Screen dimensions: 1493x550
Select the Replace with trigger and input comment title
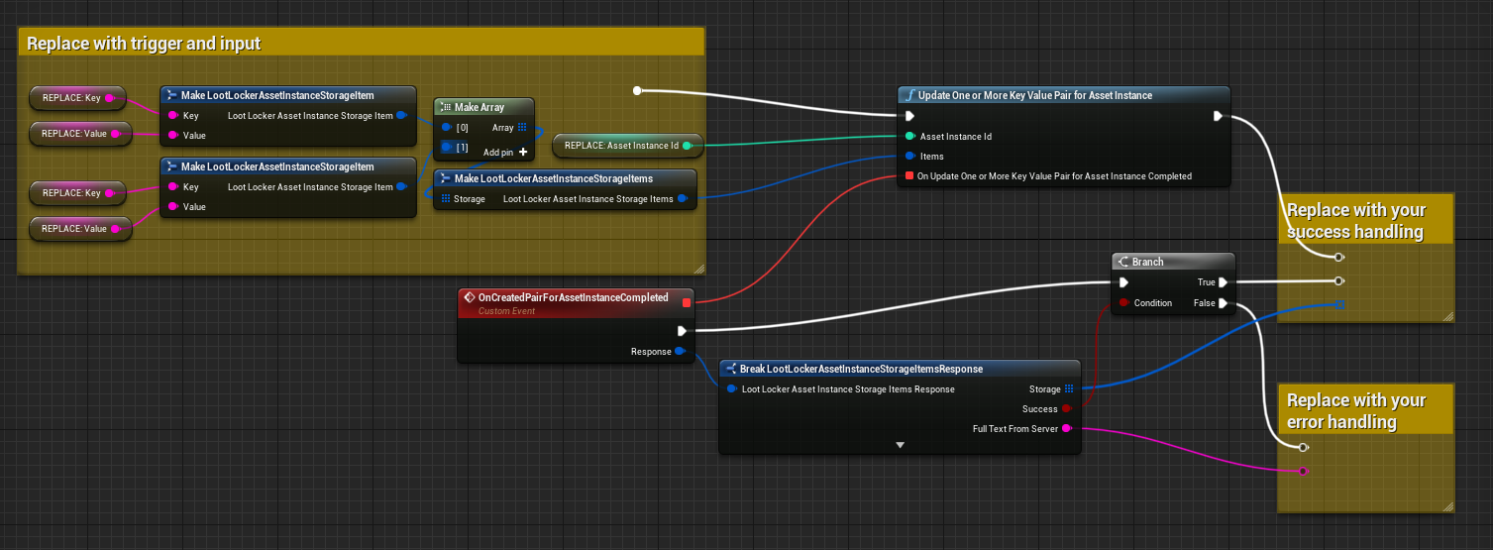pyautogui.click(x=144, y=43)
